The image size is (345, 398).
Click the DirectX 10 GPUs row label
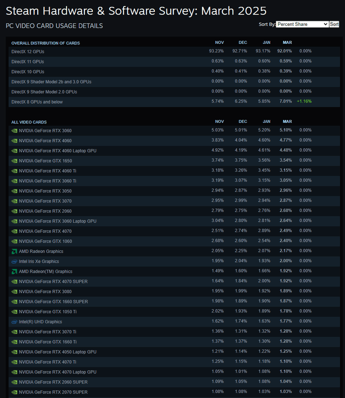(28, 72)
